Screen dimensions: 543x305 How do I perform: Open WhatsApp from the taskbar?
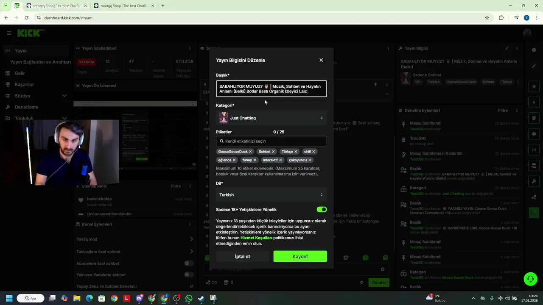(x=189, y=298)
